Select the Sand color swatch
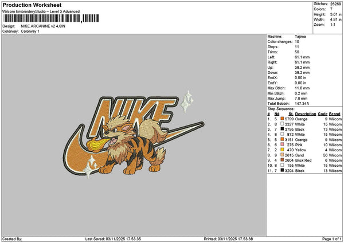 tap(282, 155)
